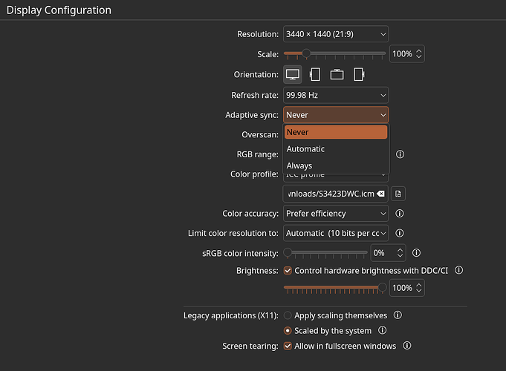
Task: Click info icon beside Color accuracy
Action: [400, 214]
